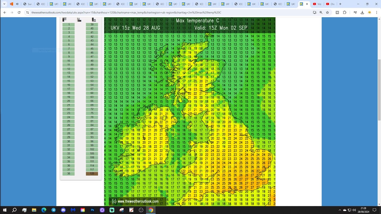The height and width of the screenshot is (214, 381).
Task: Select forecast hour 1 button
Action: coord(69,24)
